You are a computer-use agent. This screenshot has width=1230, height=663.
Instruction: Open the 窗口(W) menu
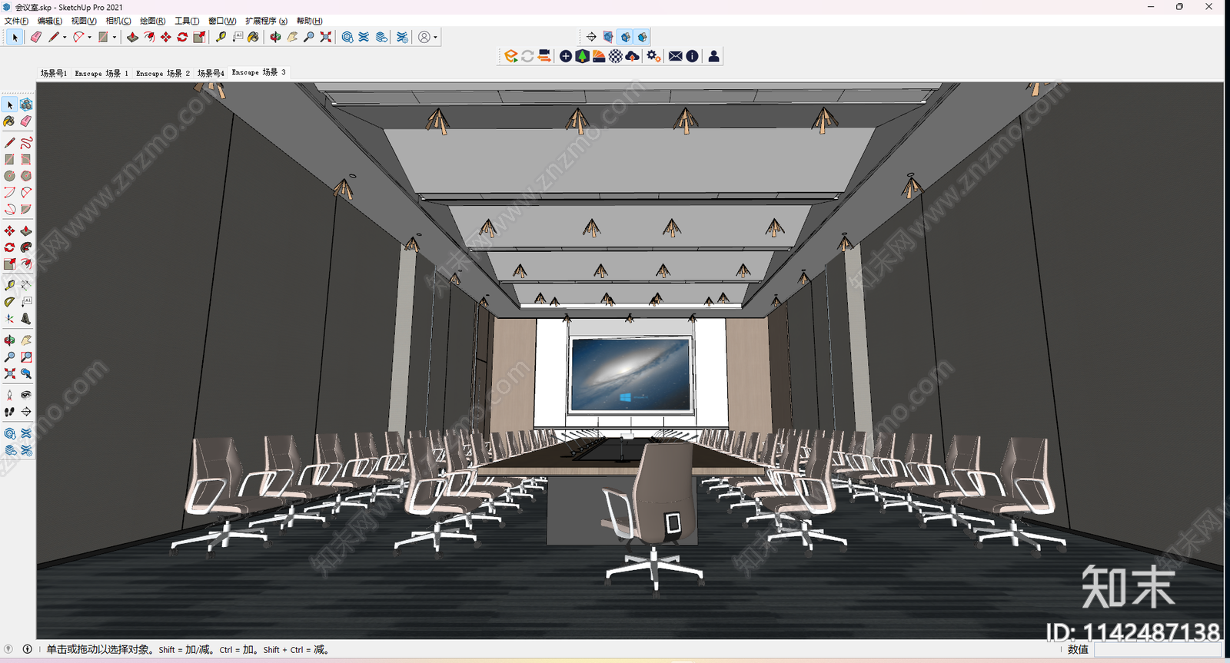click(222, 21)
